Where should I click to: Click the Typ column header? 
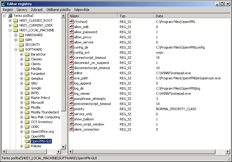(x=136, y=16)
